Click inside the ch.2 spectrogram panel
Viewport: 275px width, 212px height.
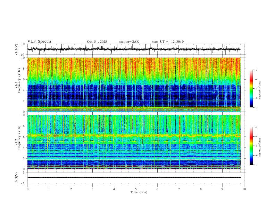click(134, 142)
